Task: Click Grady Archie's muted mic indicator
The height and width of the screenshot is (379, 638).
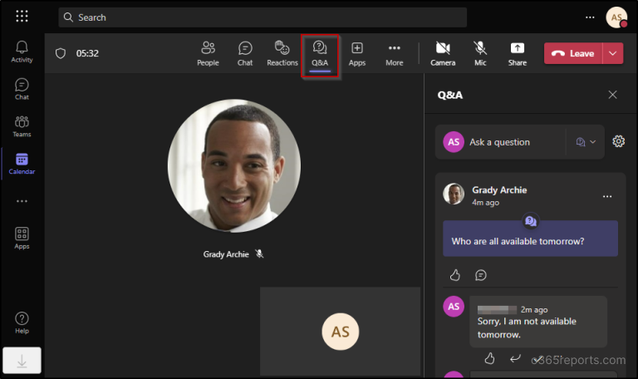Action: (259, 254)
